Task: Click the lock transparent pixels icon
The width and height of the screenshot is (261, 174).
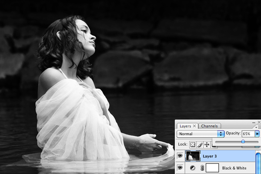Action: click(x=193, y=144)
